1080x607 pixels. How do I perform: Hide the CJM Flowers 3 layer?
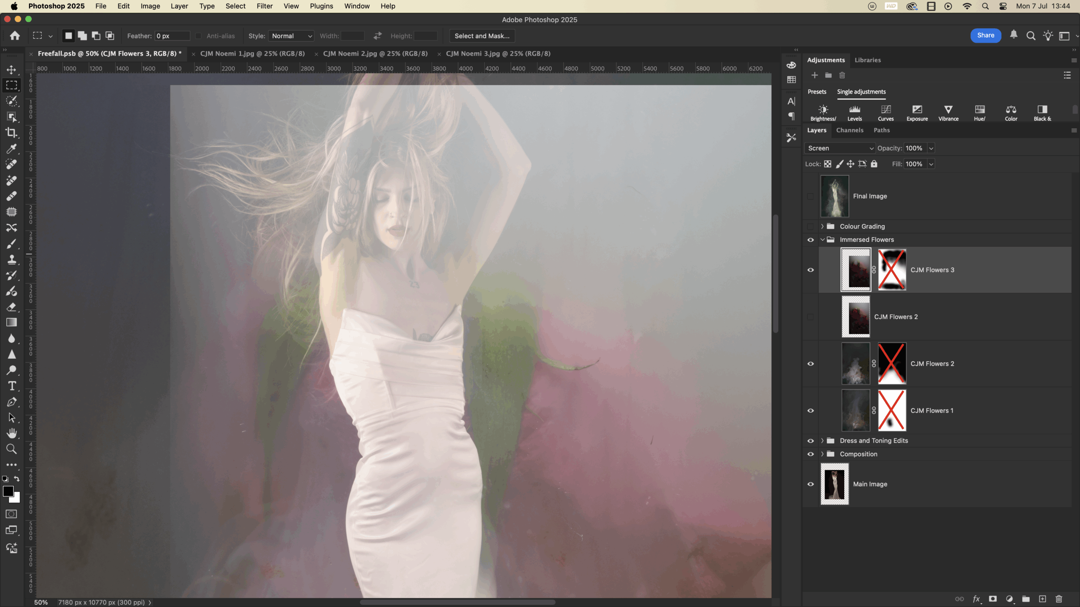(x=810, y=270)
